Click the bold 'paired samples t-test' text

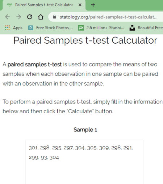pos(35,65)
